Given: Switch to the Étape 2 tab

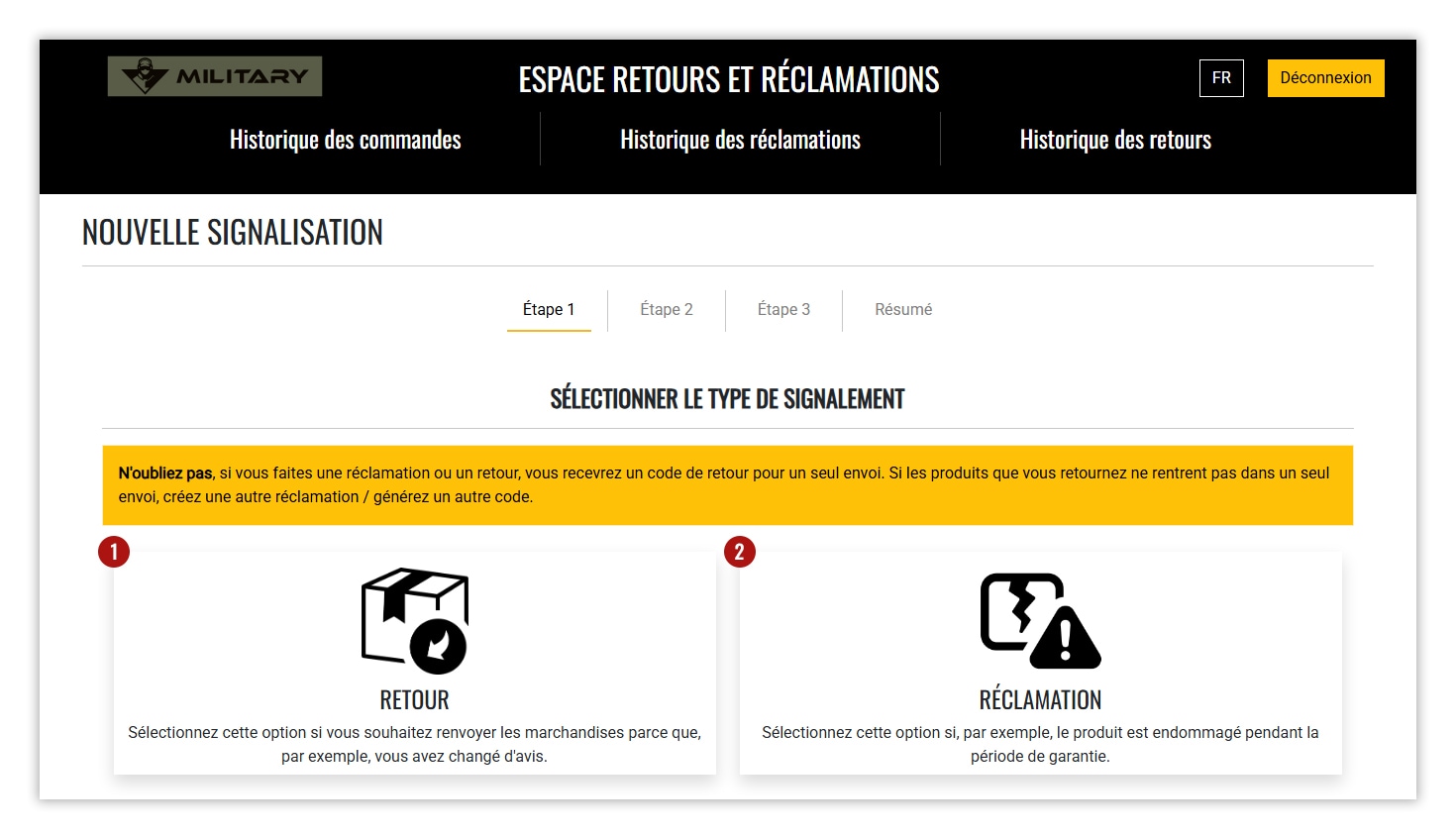Looking at the screenshot, I should pos(667,309).
